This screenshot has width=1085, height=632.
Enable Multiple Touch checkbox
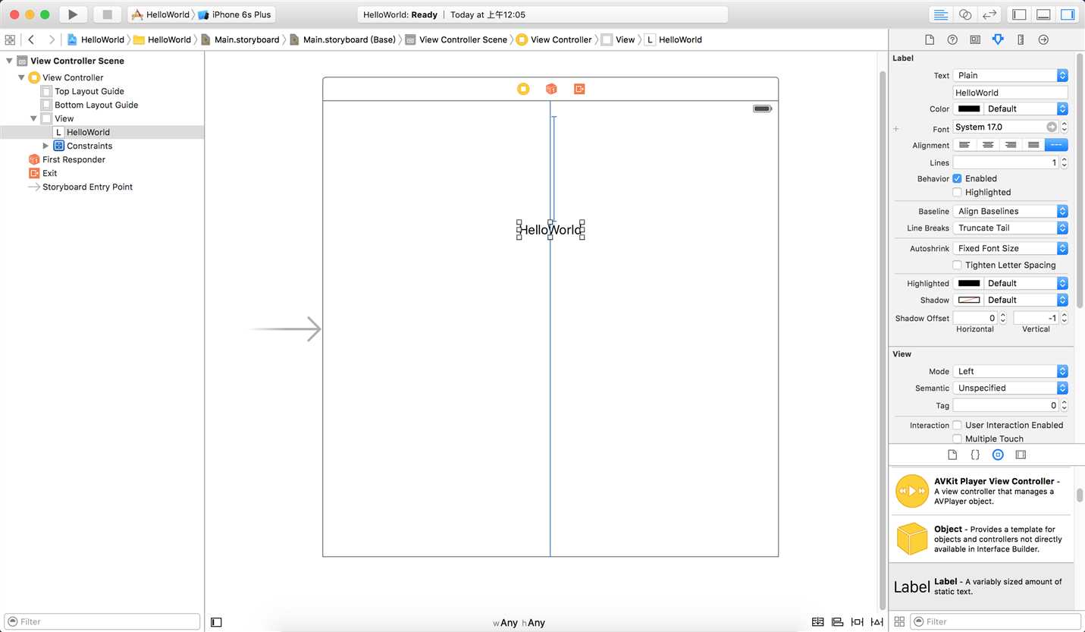click(957, 439)
